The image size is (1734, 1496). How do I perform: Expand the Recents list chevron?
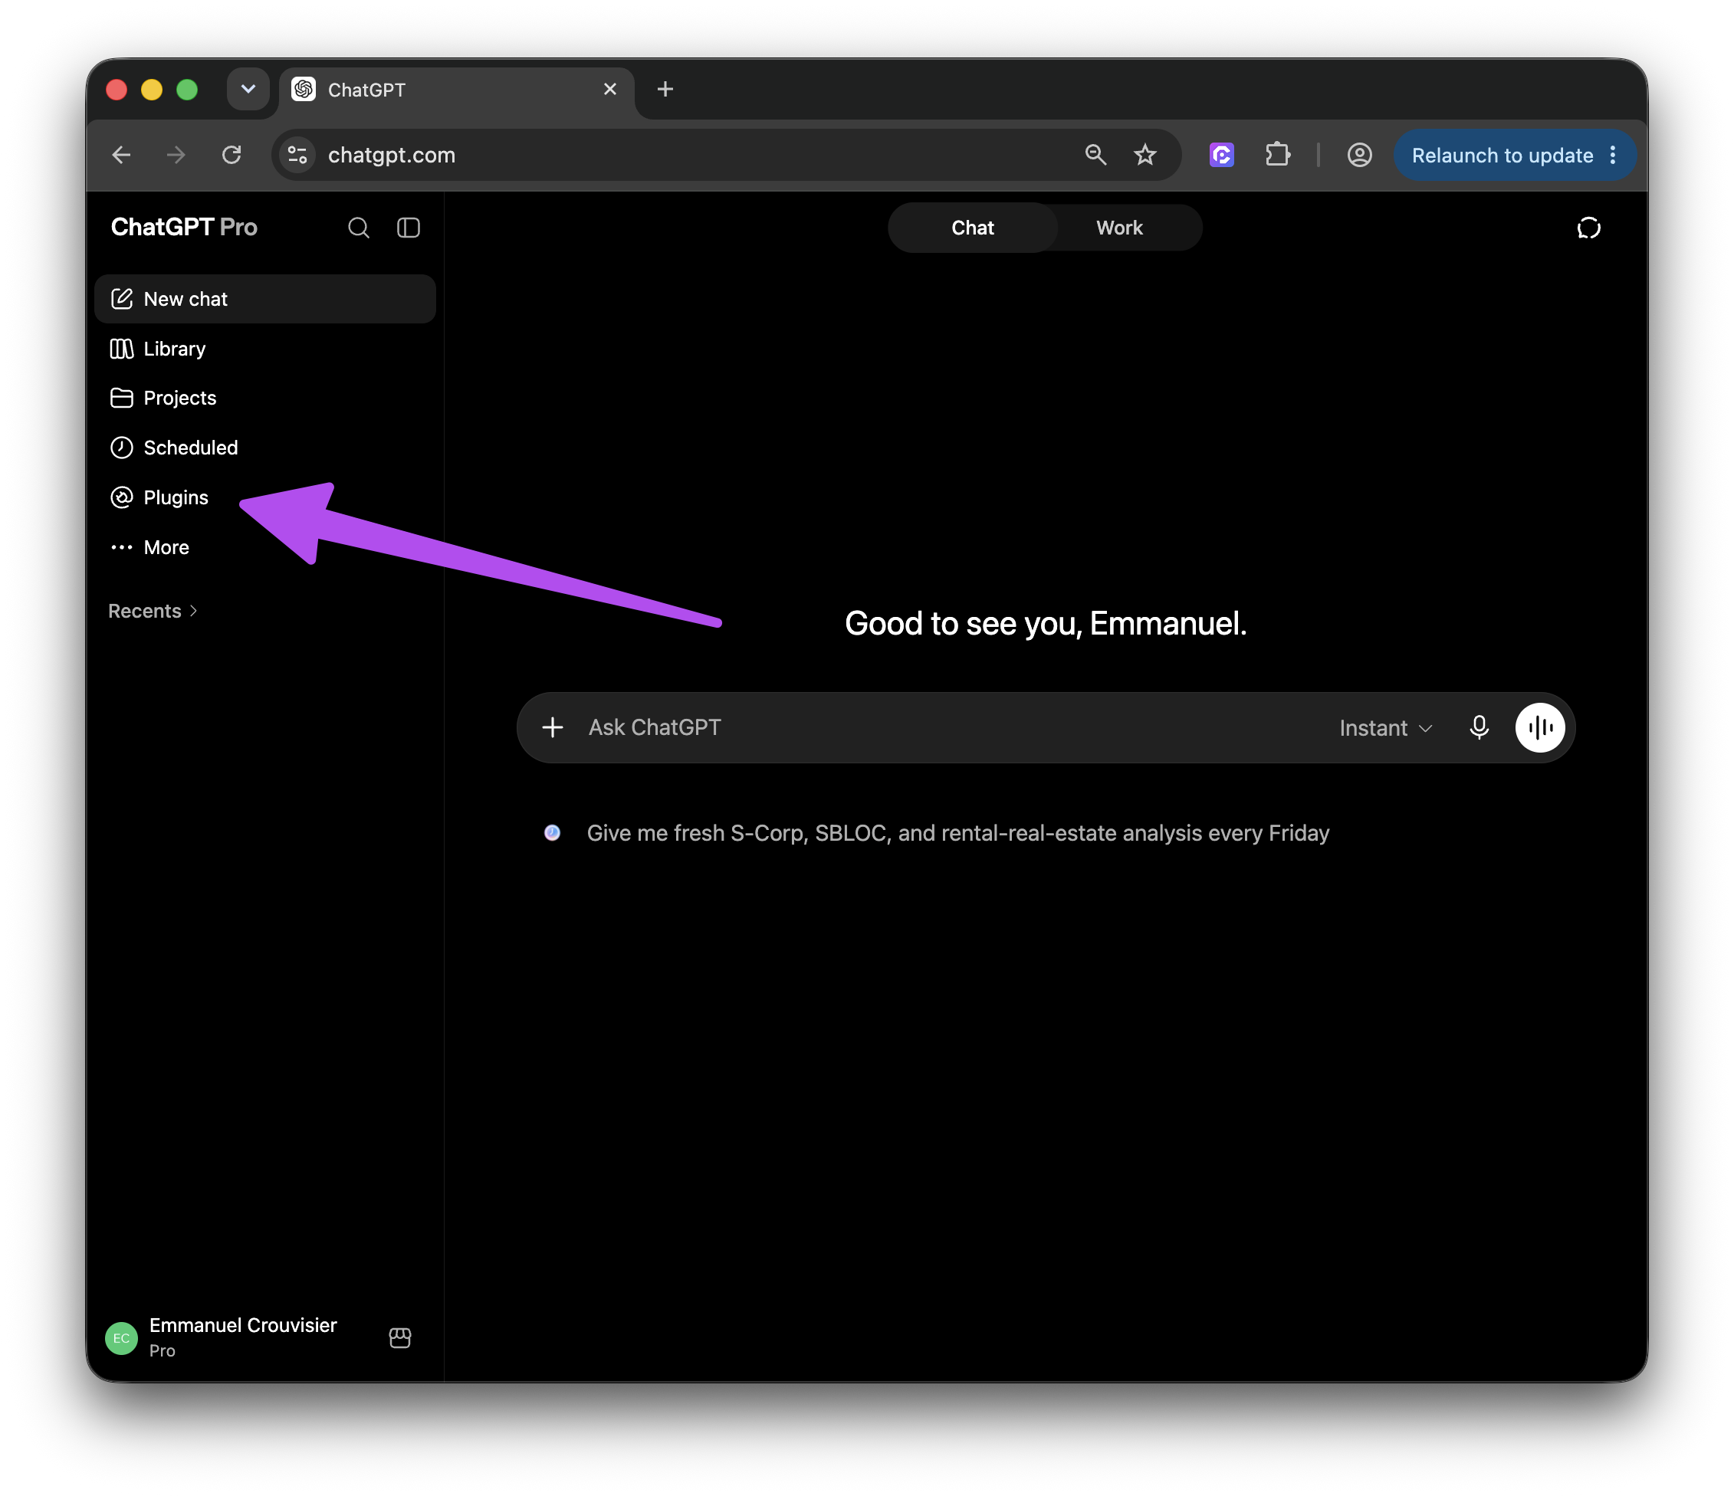point(193,611)
